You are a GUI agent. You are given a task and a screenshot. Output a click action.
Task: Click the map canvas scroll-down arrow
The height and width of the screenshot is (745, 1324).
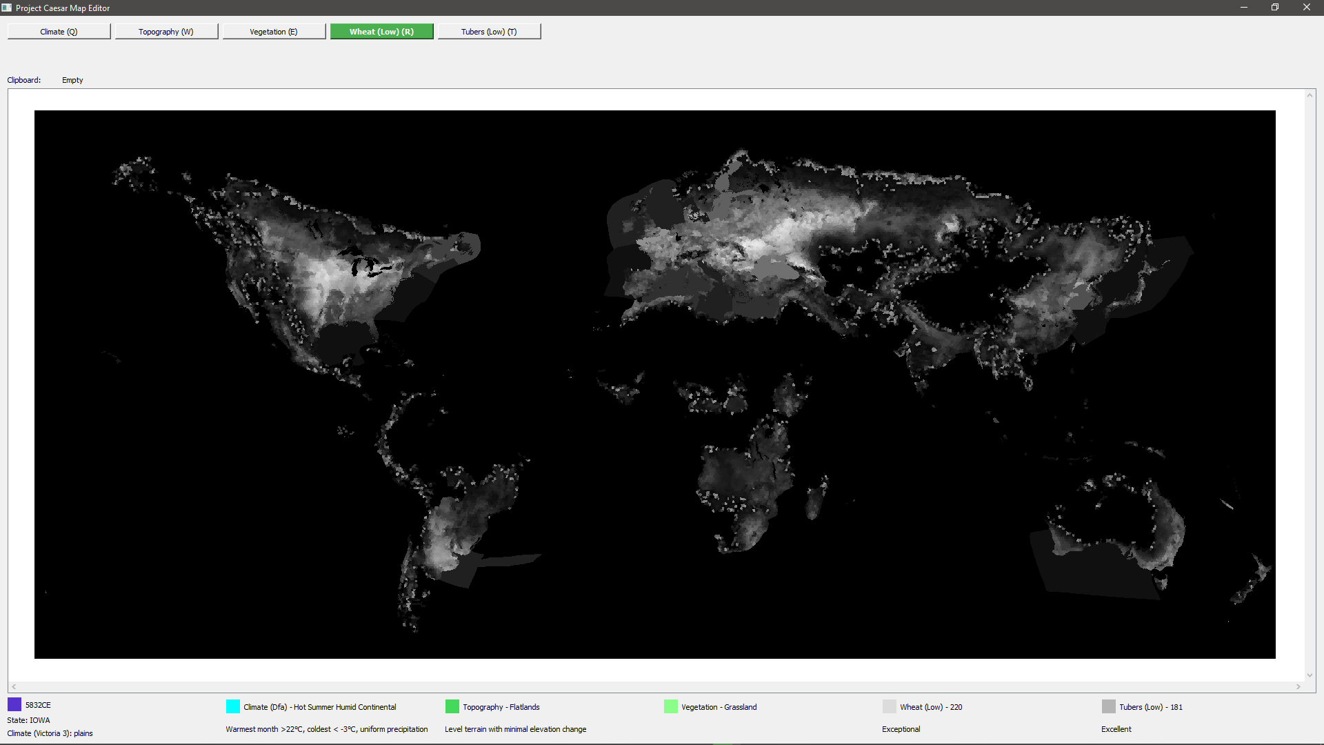coord(1310,675)
